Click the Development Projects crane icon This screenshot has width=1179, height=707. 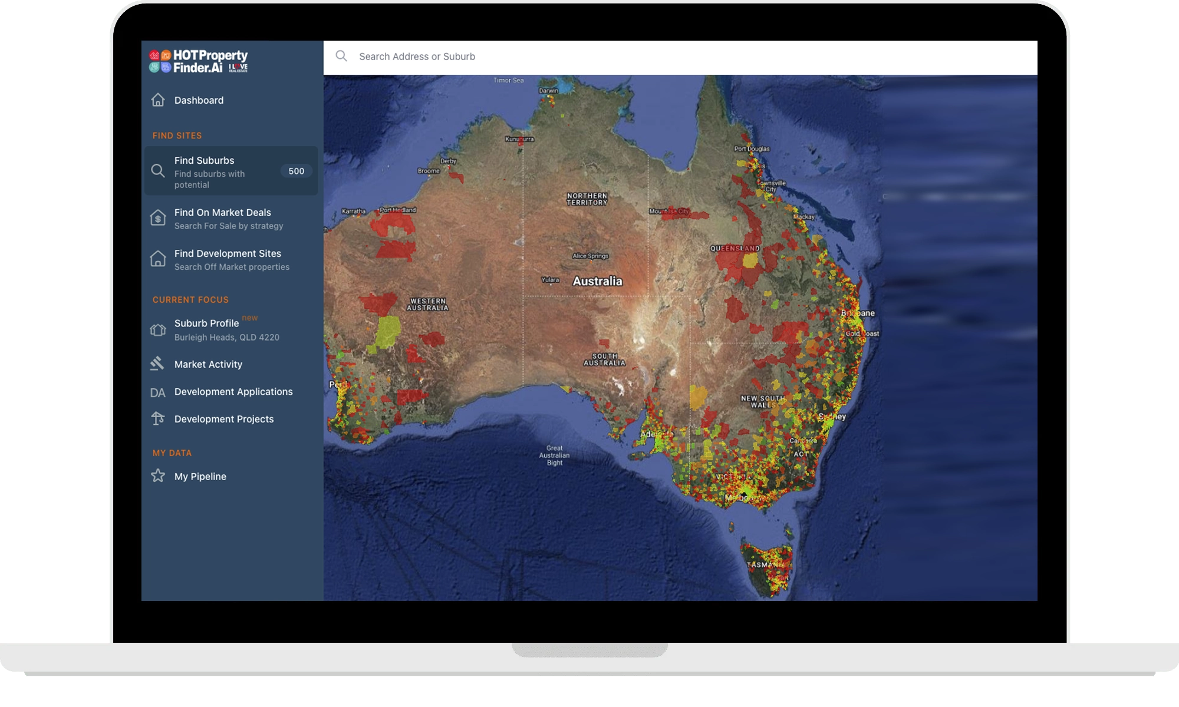pos(157,419)
